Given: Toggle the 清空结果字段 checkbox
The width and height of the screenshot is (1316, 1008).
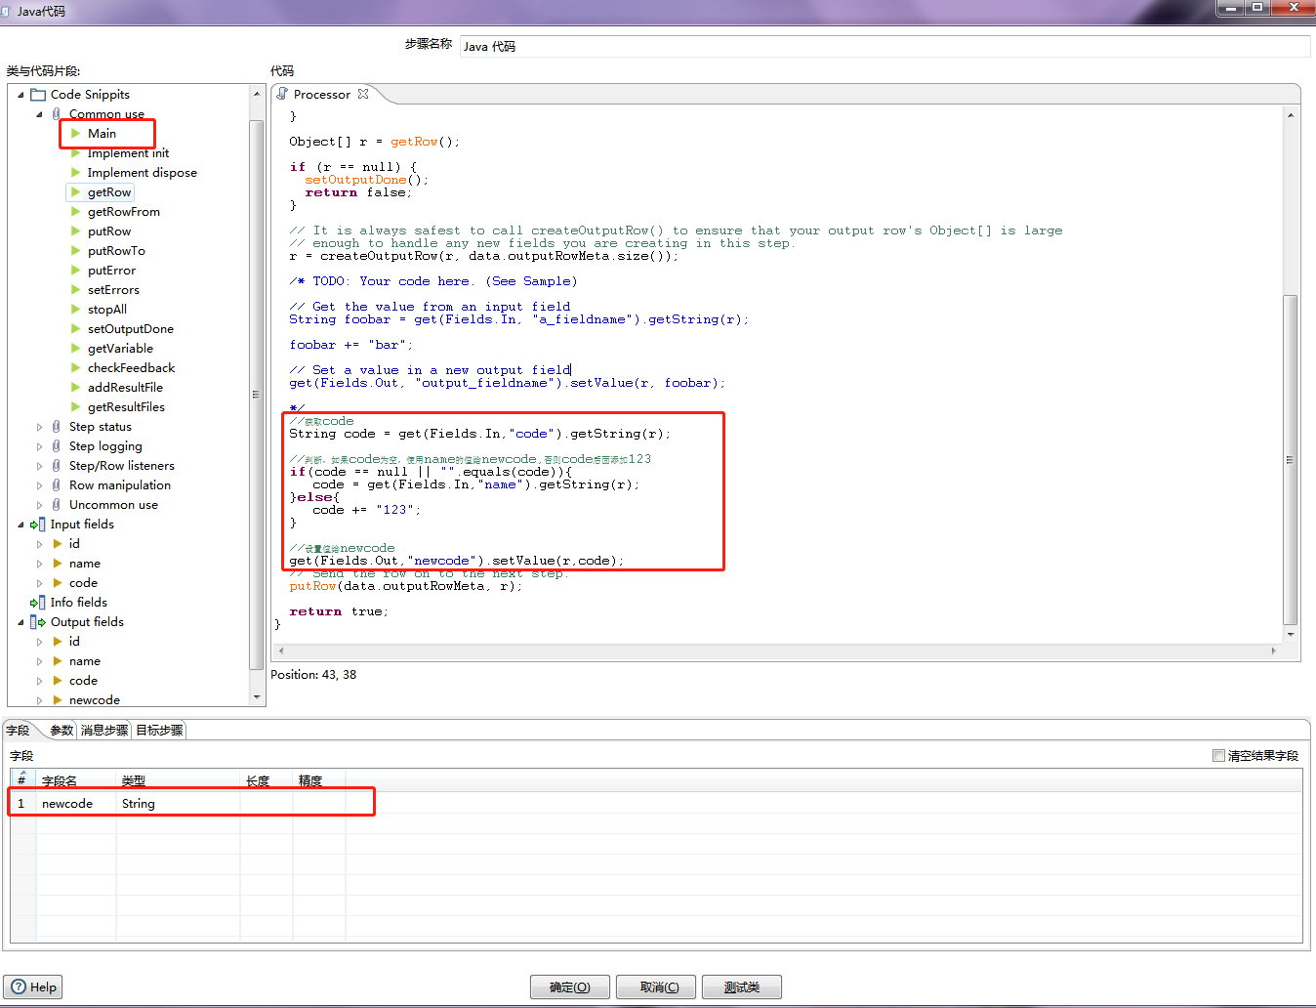Looking at the screenshot, I should tap(1218, 755).
